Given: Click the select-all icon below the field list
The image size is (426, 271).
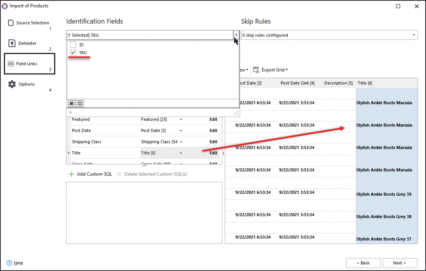Looking at the screenshot, I should (72, 103).
